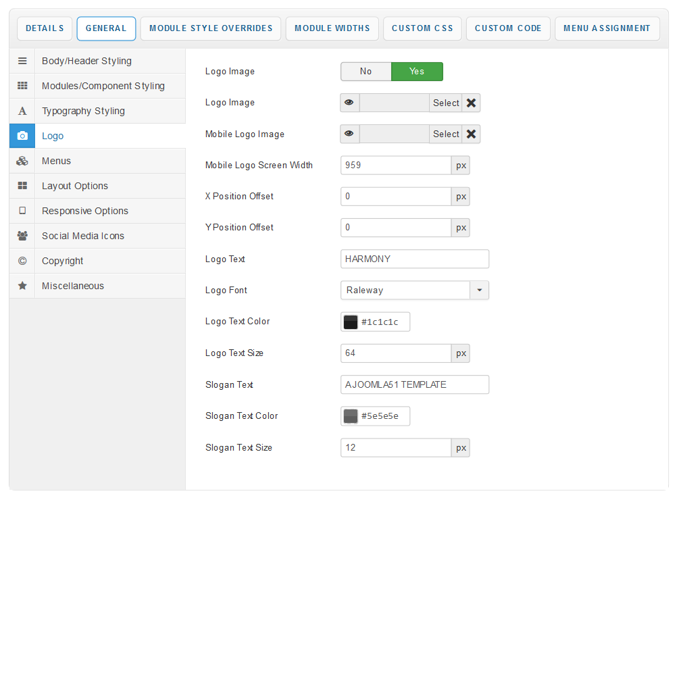Open the Custom CSS tab
679x679 pixels.
pos(422,28)
